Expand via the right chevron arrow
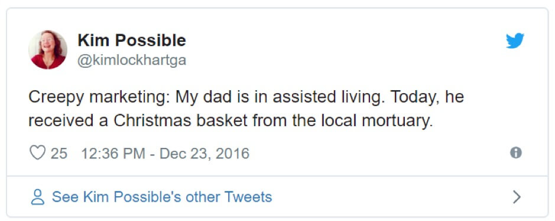 (517, 197)
